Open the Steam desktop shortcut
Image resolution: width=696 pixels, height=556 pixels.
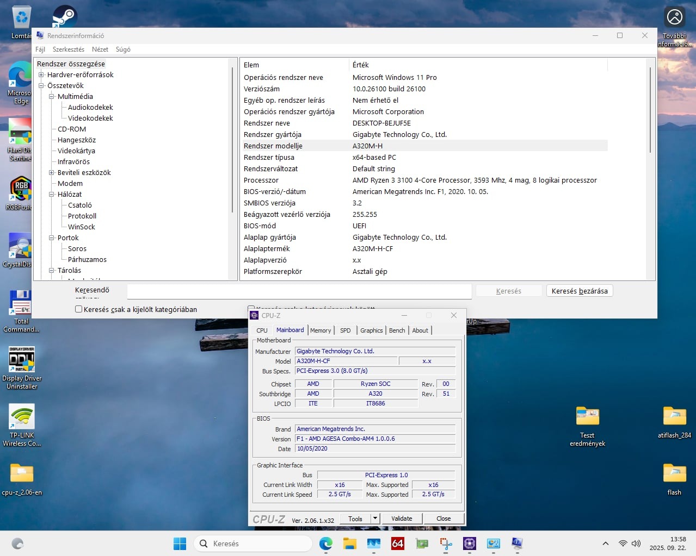(65, 16)
